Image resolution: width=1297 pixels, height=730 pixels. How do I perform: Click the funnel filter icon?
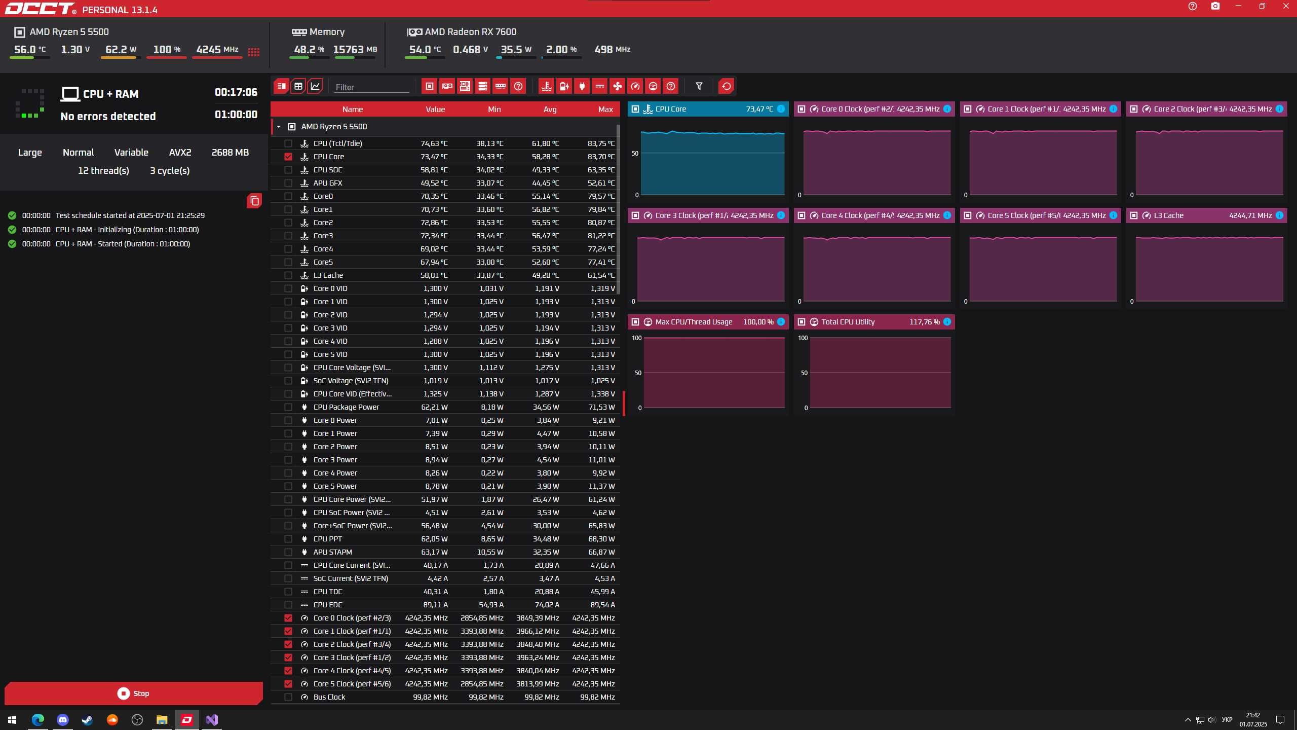699,86
